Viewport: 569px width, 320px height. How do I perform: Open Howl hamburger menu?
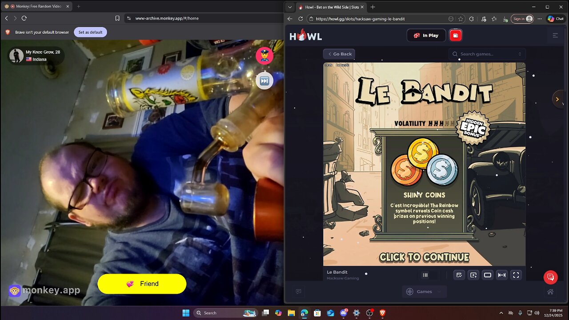pyautogui.click(x=555, y=36)
